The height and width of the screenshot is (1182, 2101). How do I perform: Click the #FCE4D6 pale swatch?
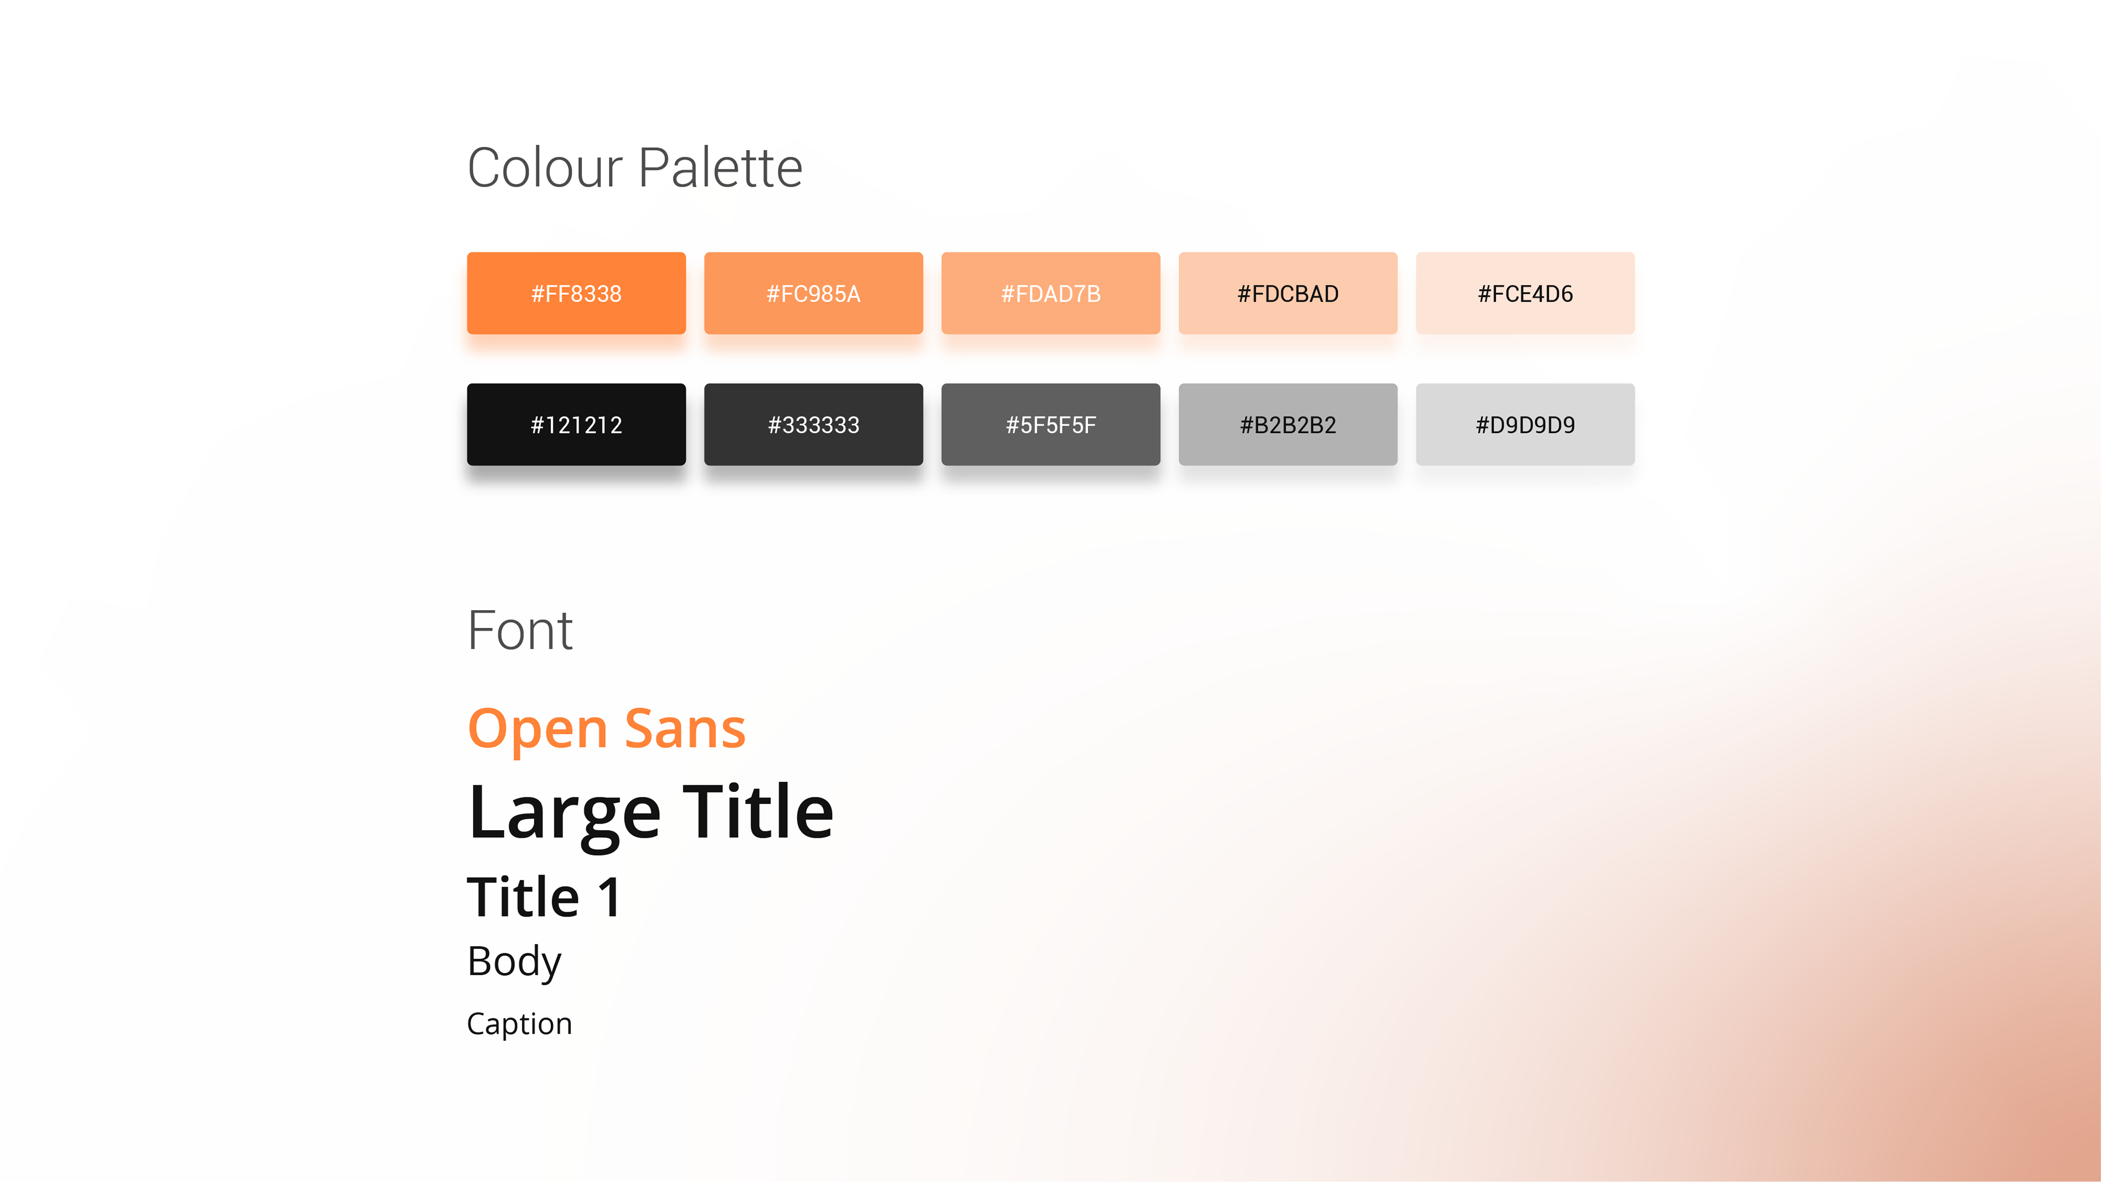(x=1525, y=293)
